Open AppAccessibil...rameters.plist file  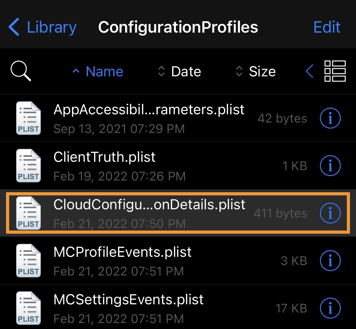point(178,118)
